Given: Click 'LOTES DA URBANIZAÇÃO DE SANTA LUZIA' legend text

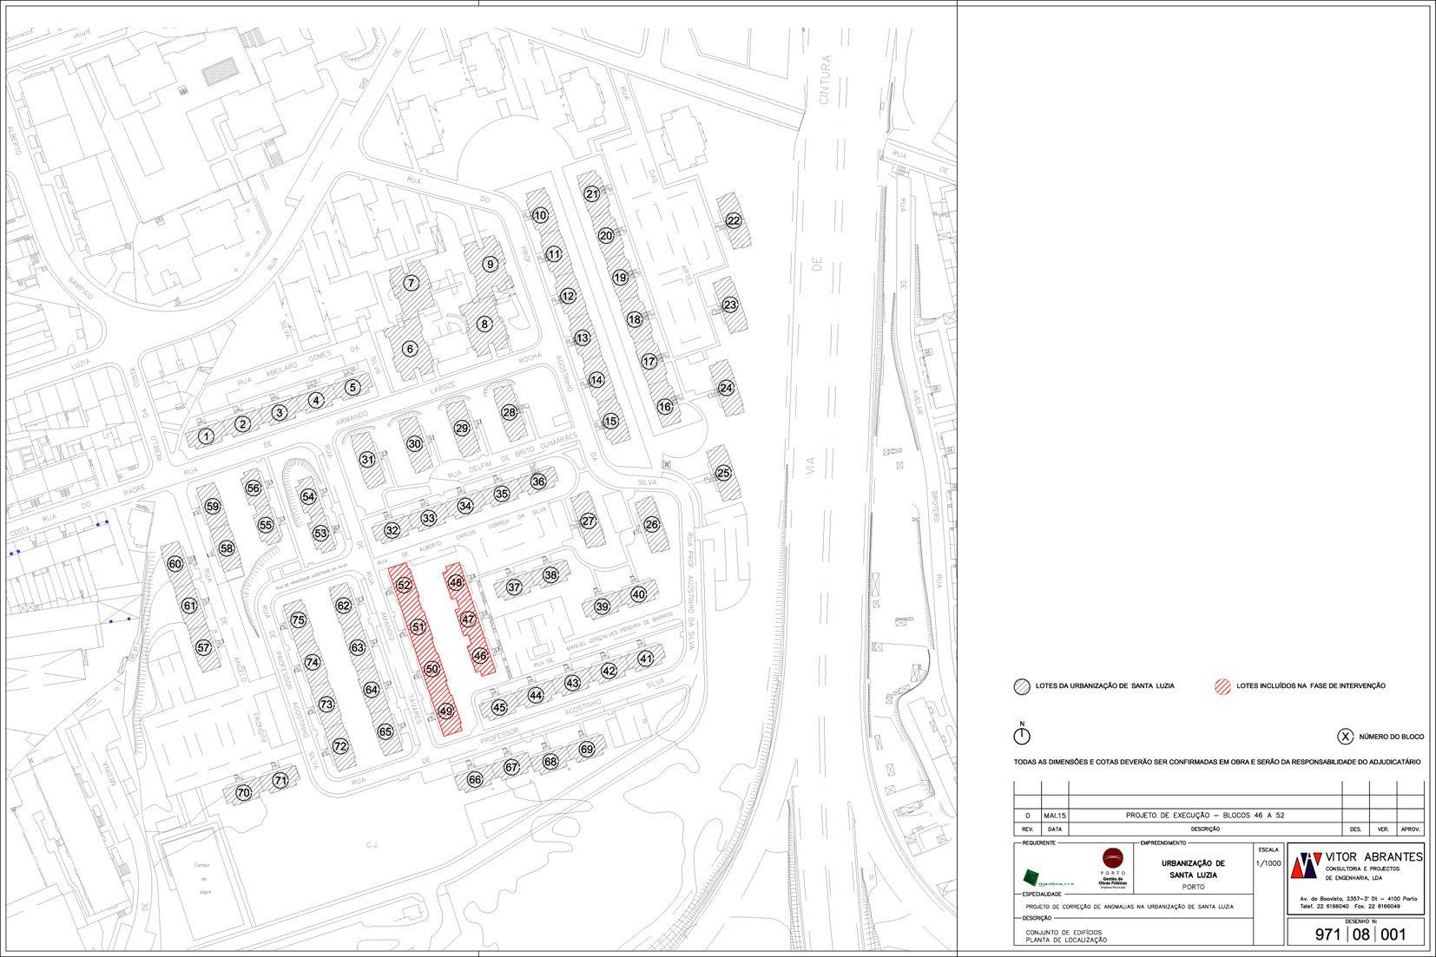Looking at the screenshot, I should click(x=1104, y=686).
